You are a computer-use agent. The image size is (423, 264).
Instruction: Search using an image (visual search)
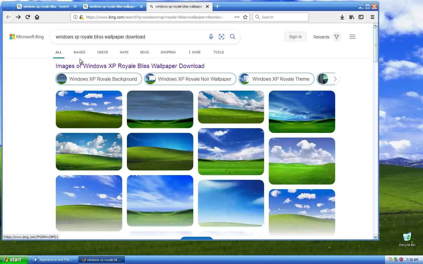(221, 37)
